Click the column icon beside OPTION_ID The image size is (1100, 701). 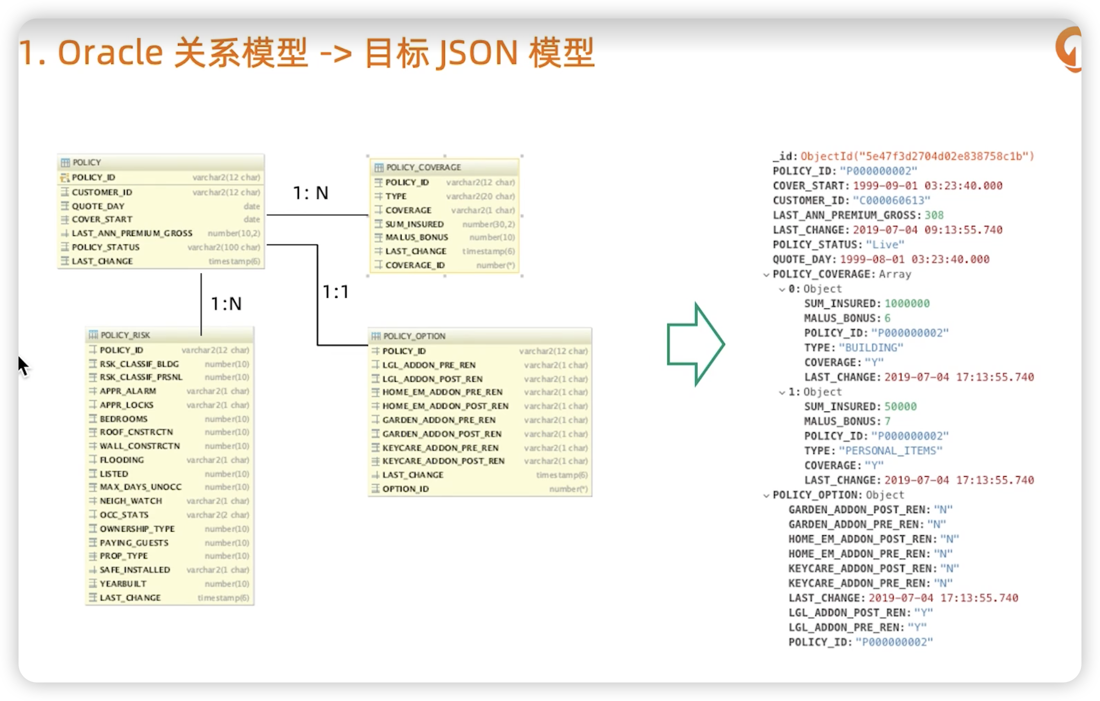(375, 489)
